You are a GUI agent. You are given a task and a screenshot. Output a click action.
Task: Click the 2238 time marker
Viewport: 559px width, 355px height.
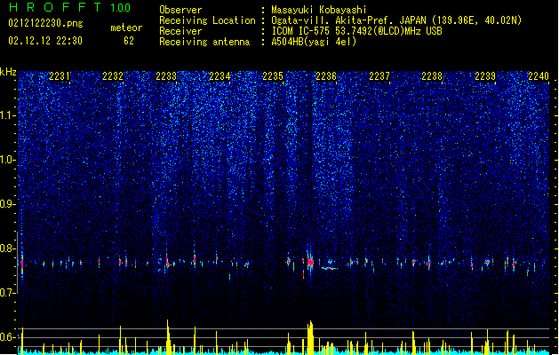pos(432,76)
